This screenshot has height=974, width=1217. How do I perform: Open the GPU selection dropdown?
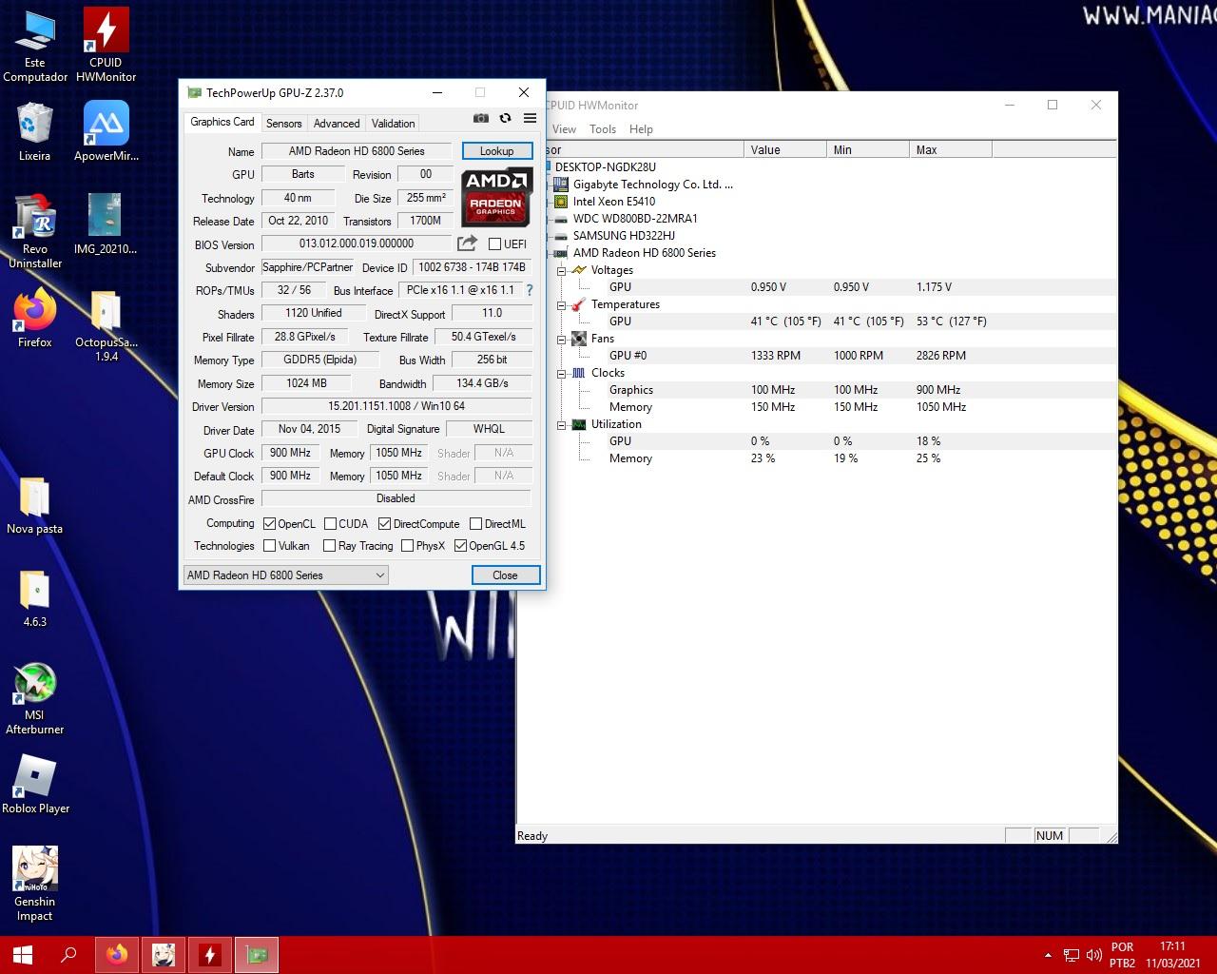285,575
